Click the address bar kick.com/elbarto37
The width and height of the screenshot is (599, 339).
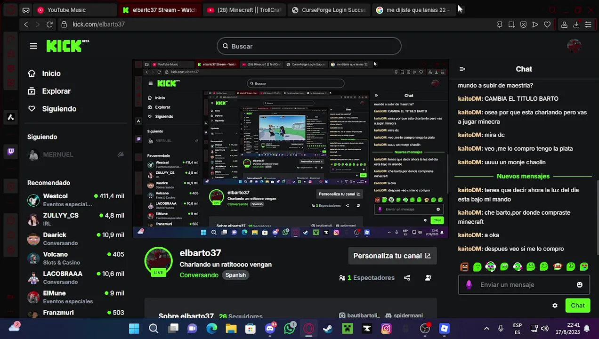coord(98,24)
